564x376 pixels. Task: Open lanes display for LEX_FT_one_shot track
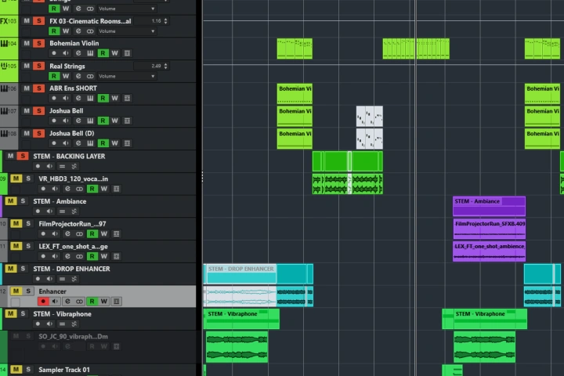click(x=115, y=256)
